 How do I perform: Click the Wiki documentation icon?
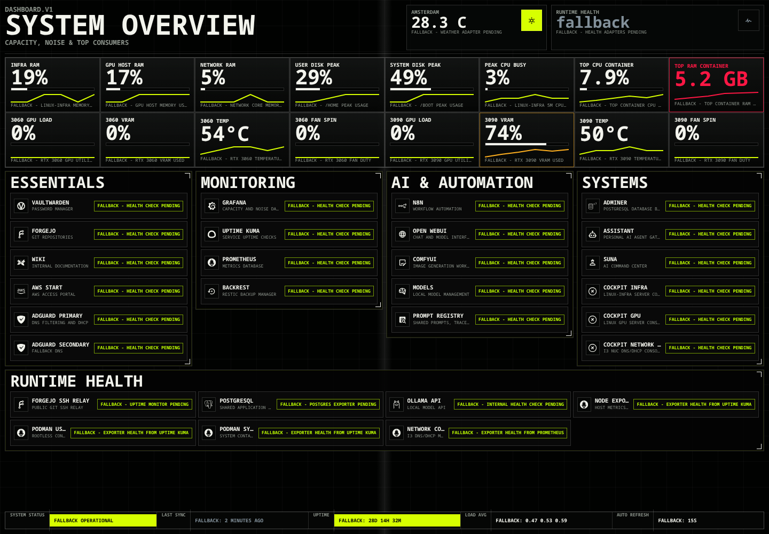pyautogui.click(x=21, y=263)
